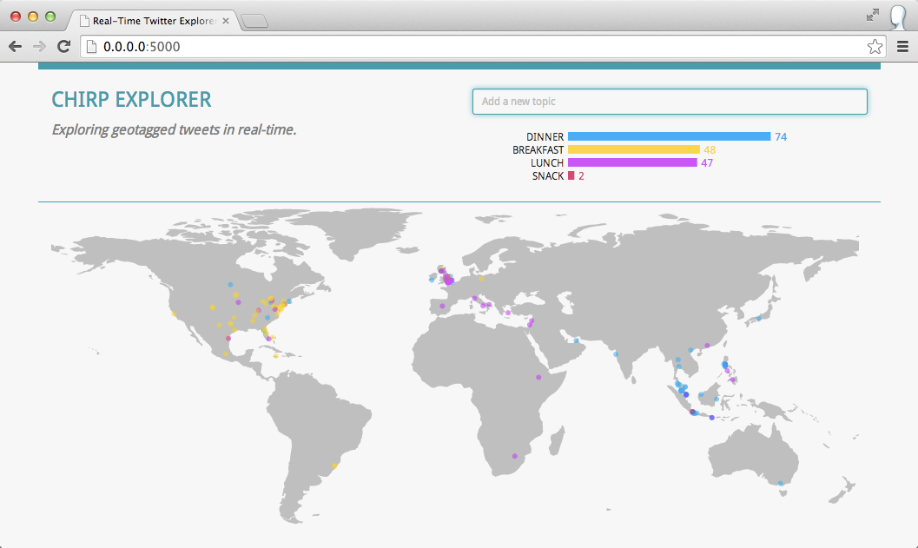Click the DINNER topic label
Screen dimensions: 918x548
(545, 137)
